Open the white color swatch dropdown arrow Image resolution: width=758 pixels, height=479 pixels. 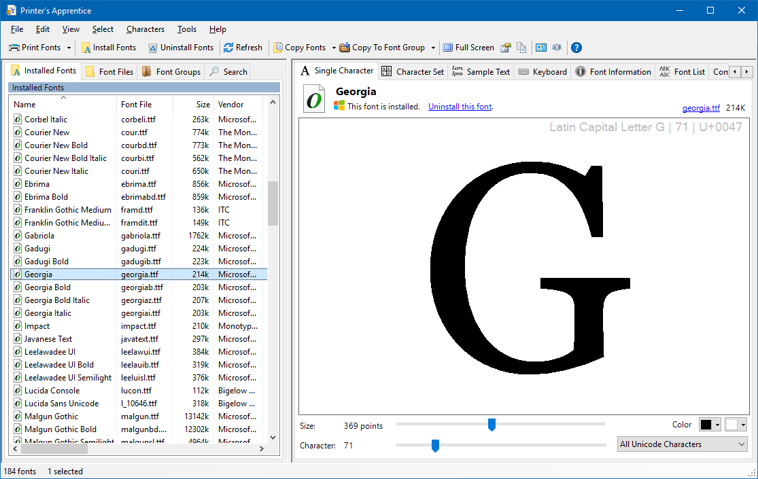tap(743, 425)
